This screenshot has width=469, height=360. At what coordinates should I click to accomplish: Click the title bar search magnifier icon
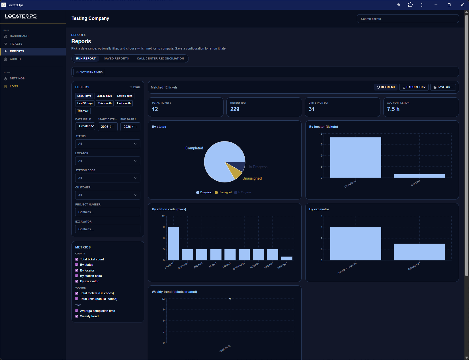point(399,5)
